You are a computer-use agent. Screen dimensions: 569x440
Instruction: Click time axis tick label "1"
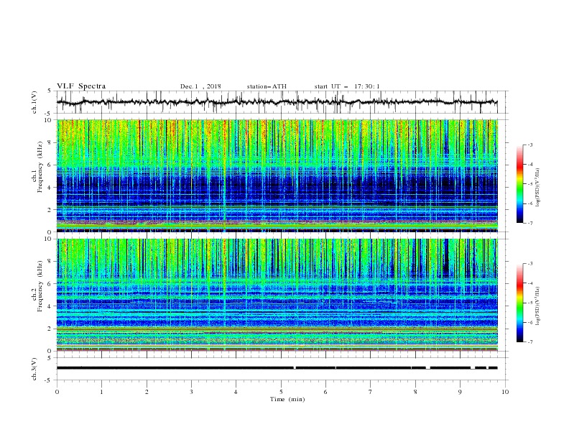click(101, 392)
